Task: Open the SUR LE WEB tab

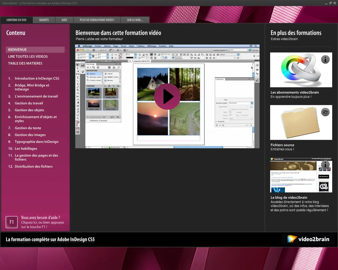Action: tap(135, 20)
